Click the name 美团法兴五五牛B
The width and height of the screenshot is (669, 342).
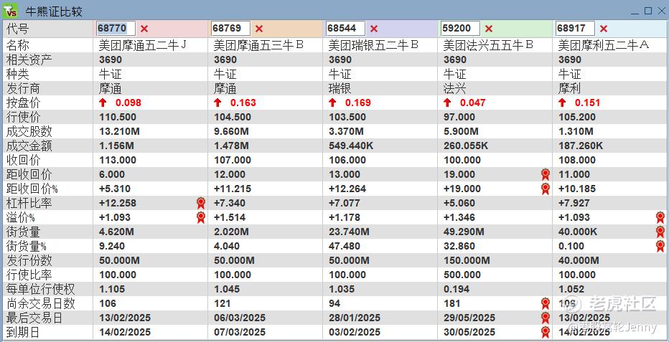(489, 45)
